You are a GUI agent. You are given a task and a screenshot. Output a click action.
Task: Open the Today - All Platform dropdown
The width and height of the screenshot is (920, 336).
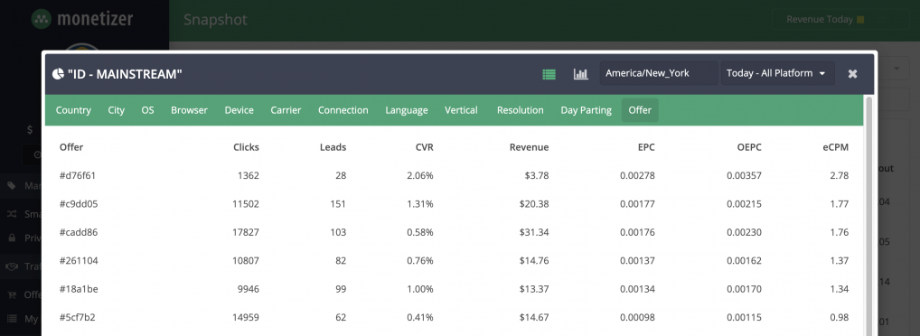(x=777, y=73)
